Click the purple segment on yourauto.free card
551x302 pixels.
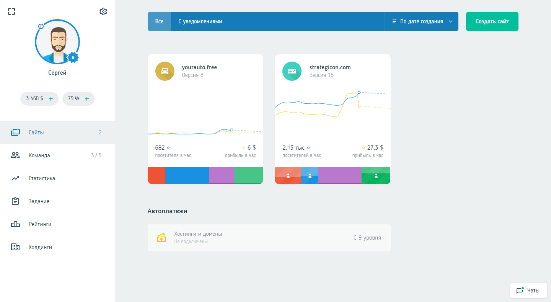pos(222,175)
